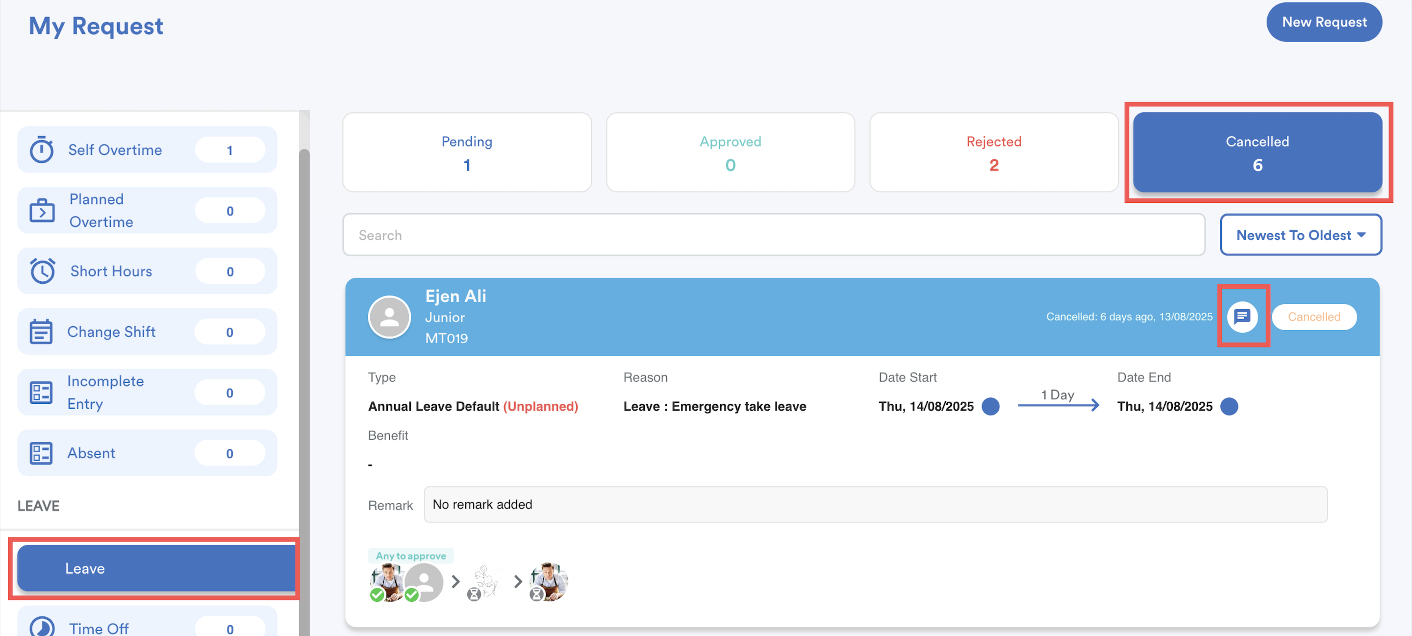The width and height of the screenshot is (1412, 636).
Task: Click the Annual Leave Default (Unplanned) type text
Action: pyautogui.click(x=473, y=406)
